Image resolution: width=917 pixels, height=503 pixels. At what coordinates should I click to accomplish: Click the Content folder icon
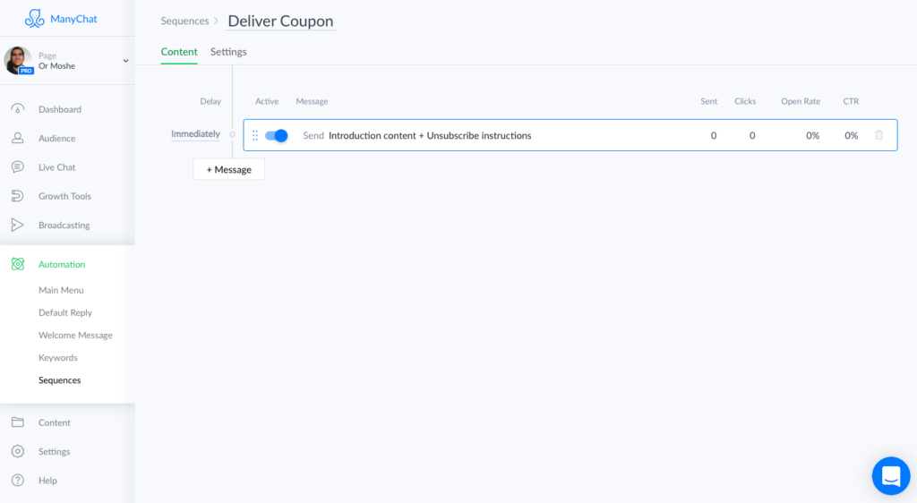pos(18,422)
